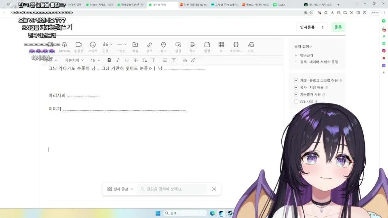This screenshot has width=388, height=218.
Task: Open the 스티커 sticker picker
Action: tap(93, 47)
